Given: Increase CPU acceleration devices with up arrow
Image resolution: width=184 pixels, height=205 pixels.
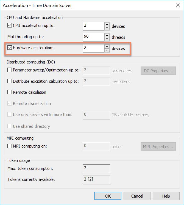Looking at the screenshot, I should [x=107, y=24].
